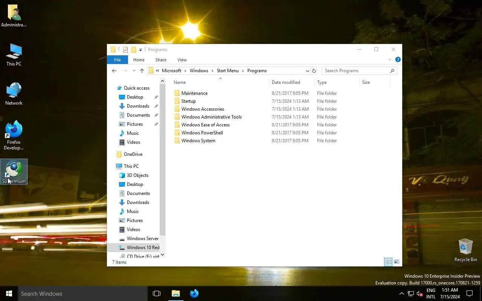Open the address bar history dropdown

307,71
